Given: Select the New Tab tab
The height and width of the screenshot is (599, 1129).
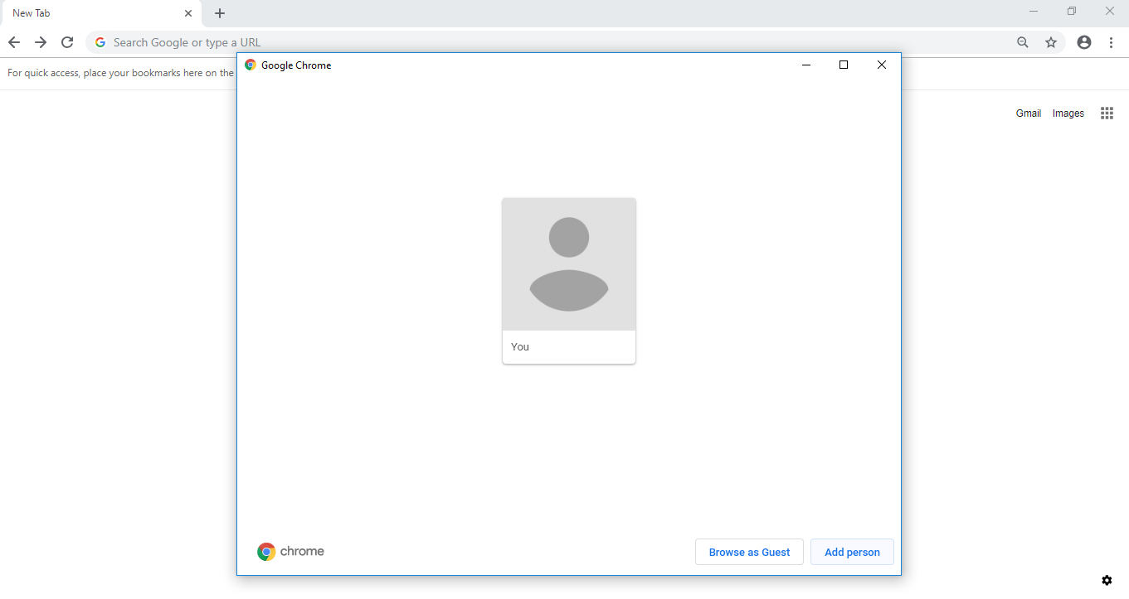Looking at the screenshot, I should (91, 13).
